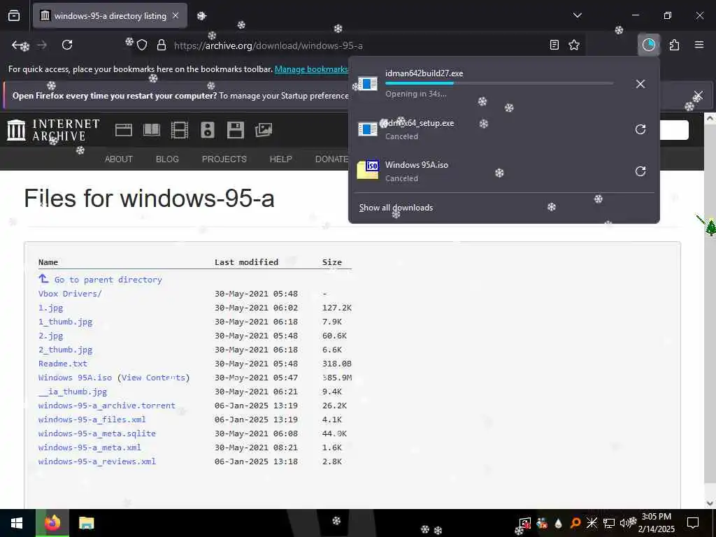Image resolution: width=716 pixels, height=537 pixels.
Task: Open the 1.jpg file link
Action: click(x=50, y=308)
